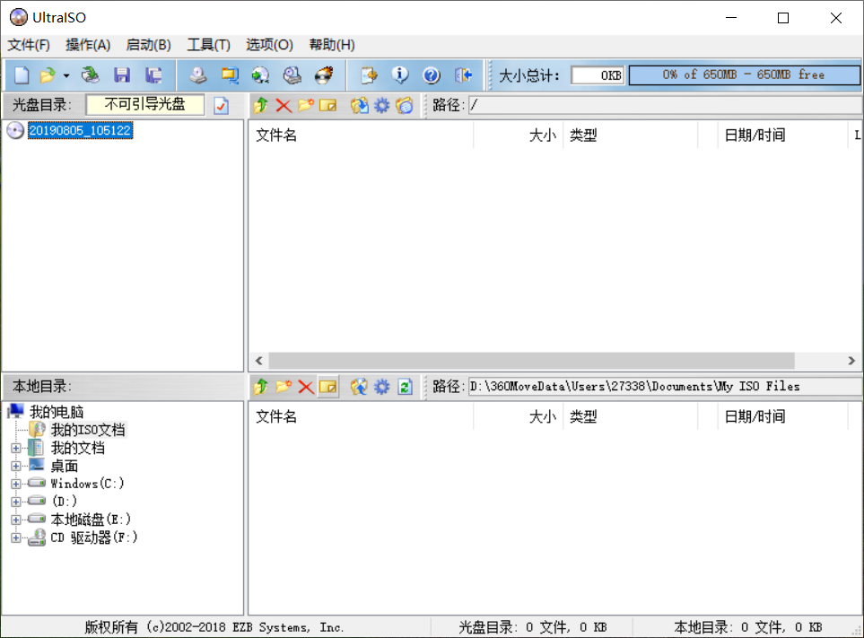Click the horizontal scrollbar left arrow

click(x=259, y=361)
